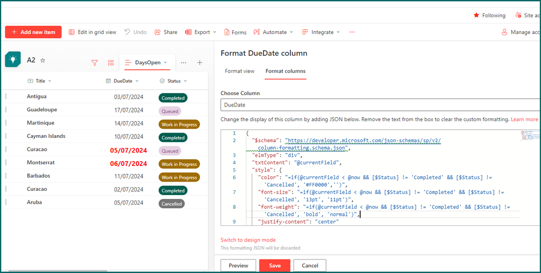The height and width of the screenshot is (273, 541).
Task: Open Status column header menu
Action: pos(173,81)
